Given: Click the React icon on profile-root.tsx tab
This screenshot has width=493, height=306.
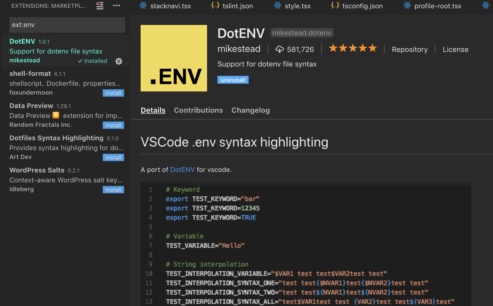Looking at the screenshot, I should click(407, 5).
